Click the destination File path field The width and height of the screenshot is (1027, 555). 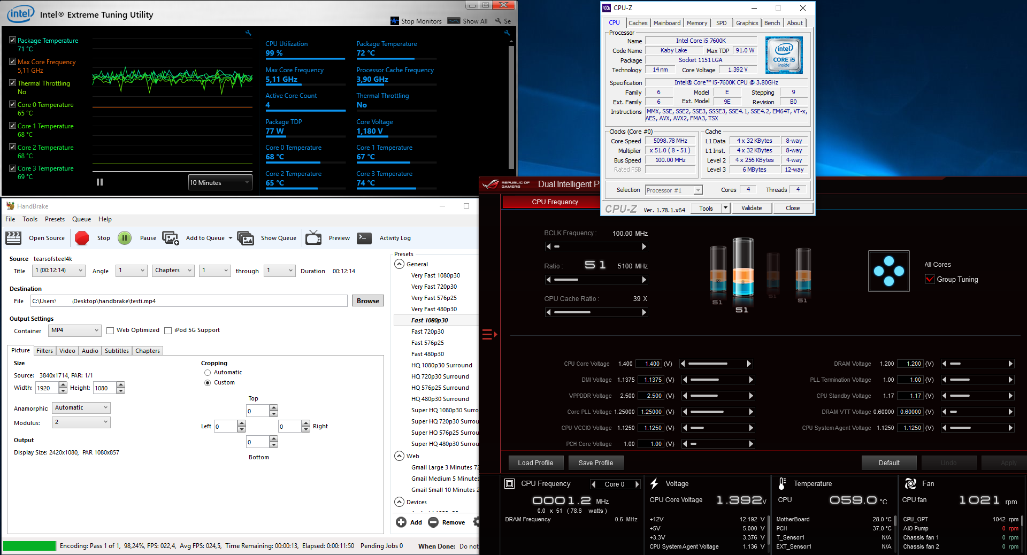coord(189,301)
